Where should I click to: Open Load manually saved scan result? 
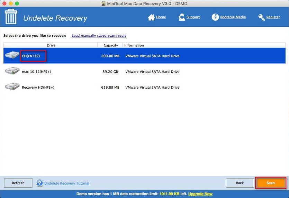pos(99,36)
